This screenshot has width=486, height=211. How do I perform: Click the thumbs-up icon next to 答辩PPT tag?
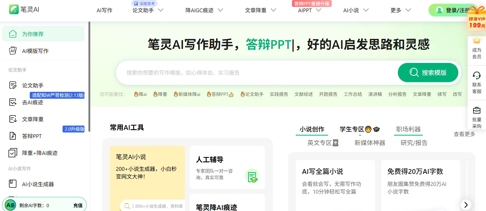231,95
